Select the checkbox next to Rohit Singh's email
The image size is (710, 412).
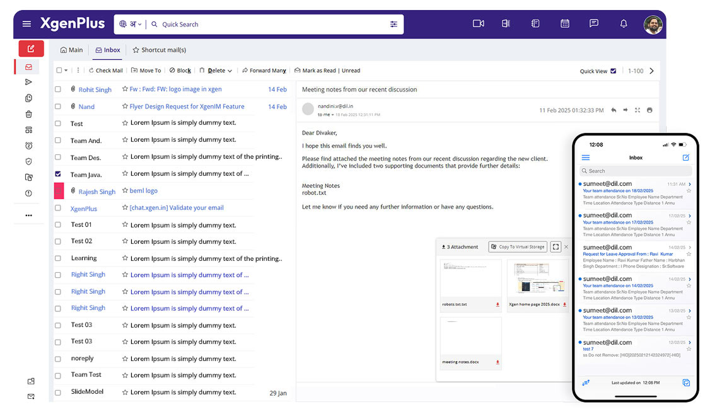pos(57,89)
